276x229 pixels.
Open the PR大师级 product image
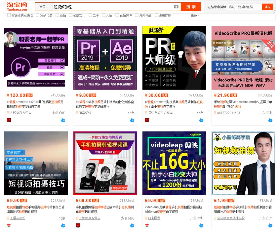174,58
